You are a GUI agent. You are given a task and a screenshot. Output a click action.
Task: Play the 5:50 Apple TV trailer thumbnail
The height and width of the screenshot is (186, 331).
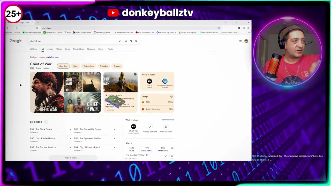121,82
